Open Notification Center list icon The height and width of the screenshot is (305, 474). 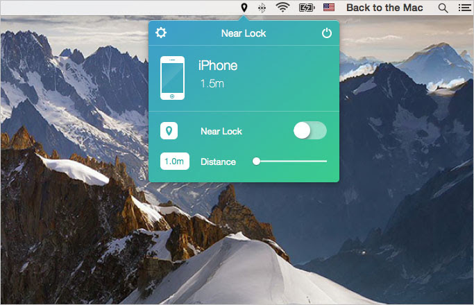click(464, 8)
